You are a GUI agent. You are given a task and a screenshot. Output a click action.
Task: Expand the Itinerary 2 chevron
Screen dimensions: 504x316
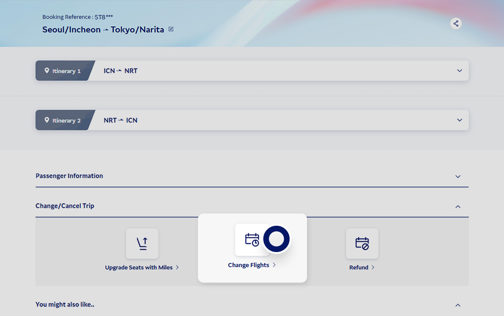[459, 120]
